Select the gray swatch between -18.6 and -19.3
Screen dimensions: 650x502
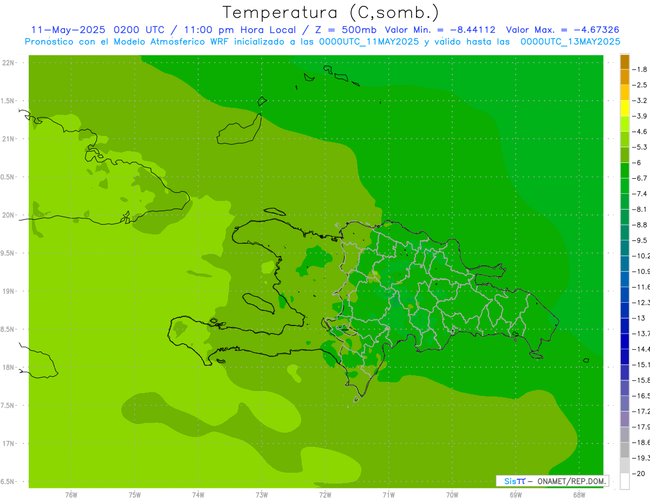[x=625, y=450]
